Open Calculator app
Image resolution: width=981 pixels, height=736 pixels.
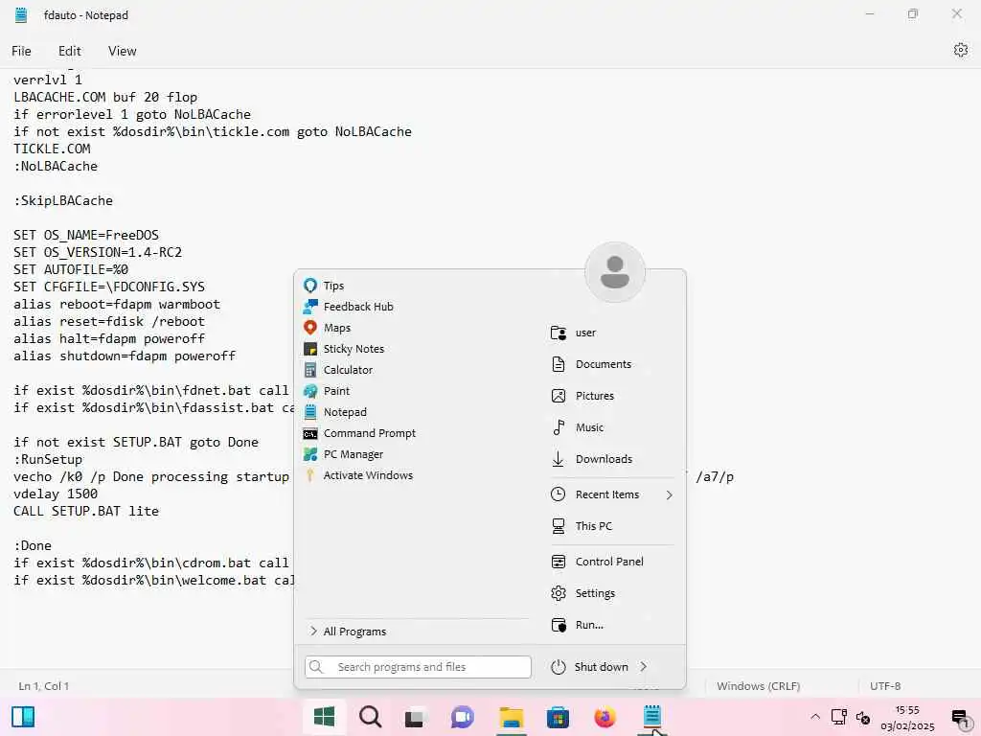pos(338,370)
